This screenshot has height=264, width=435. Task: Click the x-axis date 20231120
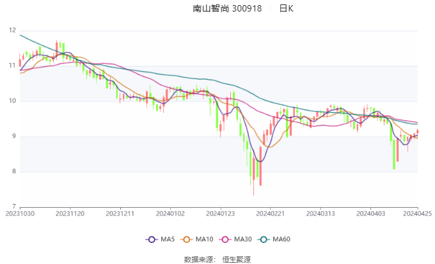click(x=70, y=214)
